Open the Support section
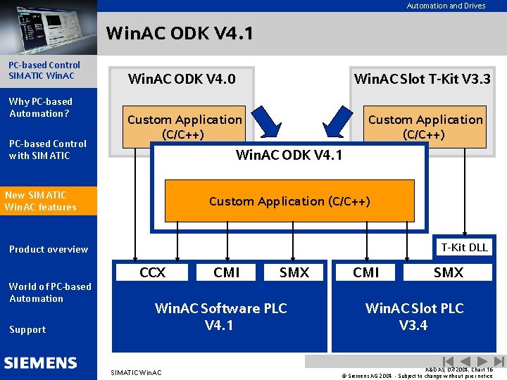Image resolution: width=507 pixels, height=380 pixels. (27, 329)
